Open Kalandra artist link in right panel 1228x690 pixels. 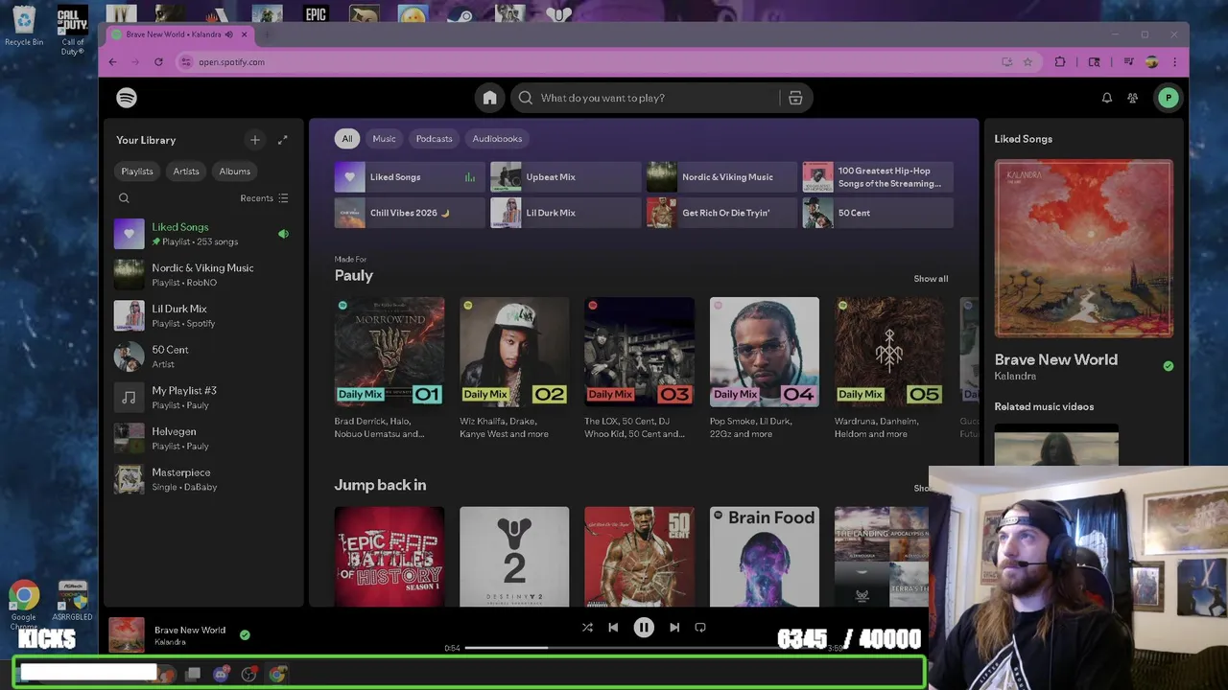click(1015, 377)
